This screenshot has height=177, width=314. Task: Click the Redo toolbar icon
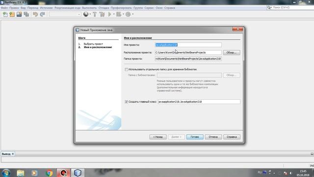[x=42, y=14]
